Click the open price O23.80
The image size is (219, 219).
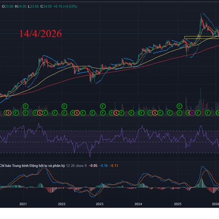pyautogui.click(x=8, y=7)
